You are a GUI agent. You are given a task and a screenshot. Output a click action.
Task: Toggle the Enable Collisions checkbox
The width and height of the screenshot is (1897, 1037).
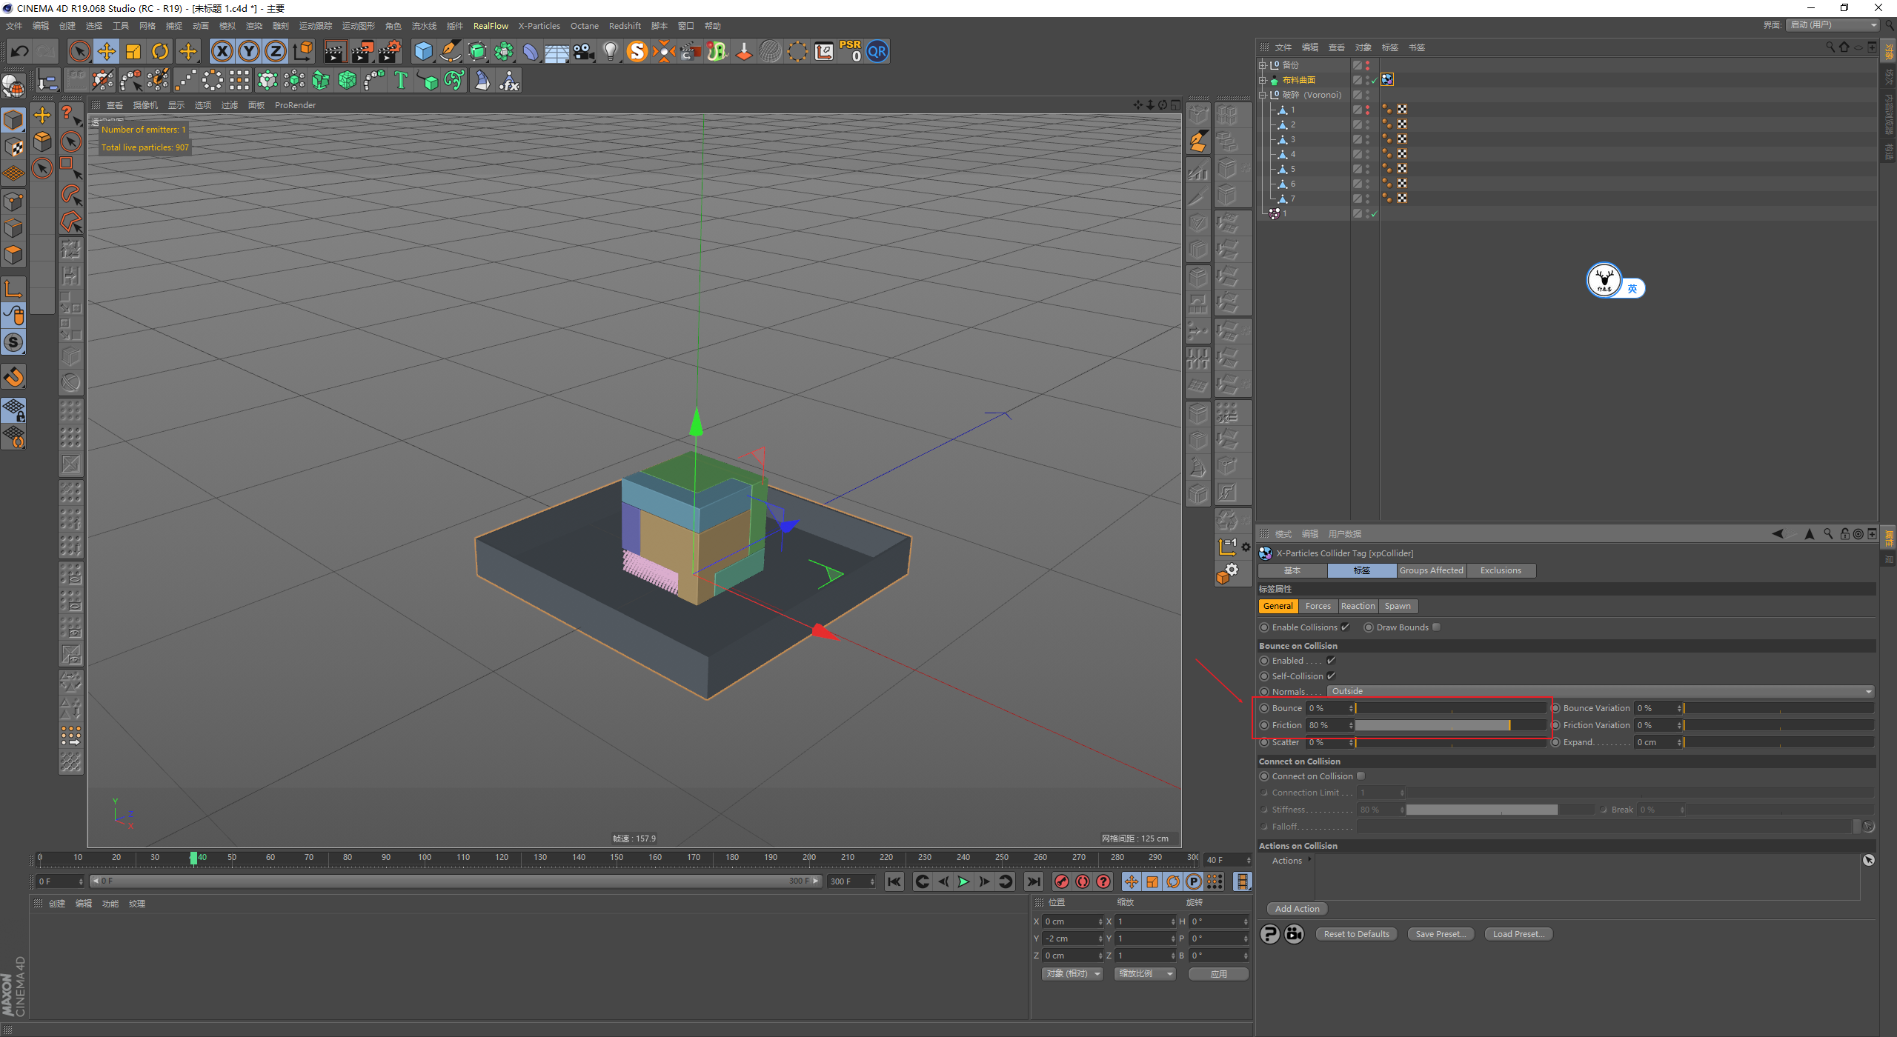click(x=1346, y=627)
